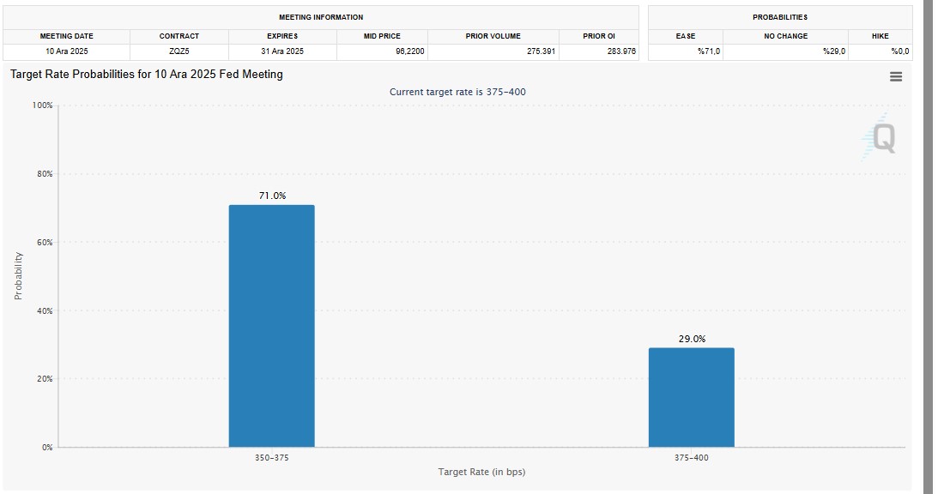Open the chart hamburger context menu
This screenshot has height=494, width=944.
point(896,76)
